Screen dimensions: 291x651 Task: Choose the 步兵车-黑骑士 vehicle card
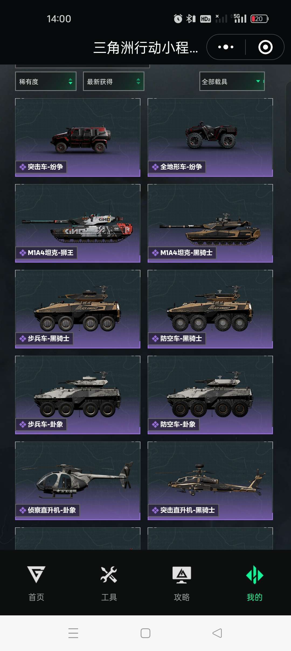[78, 309]
